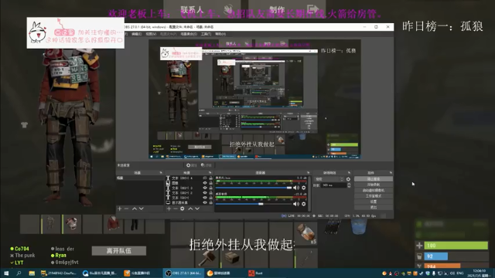Click the first mixer channel volume slider

pyautogui.click(x=254, y=188)
